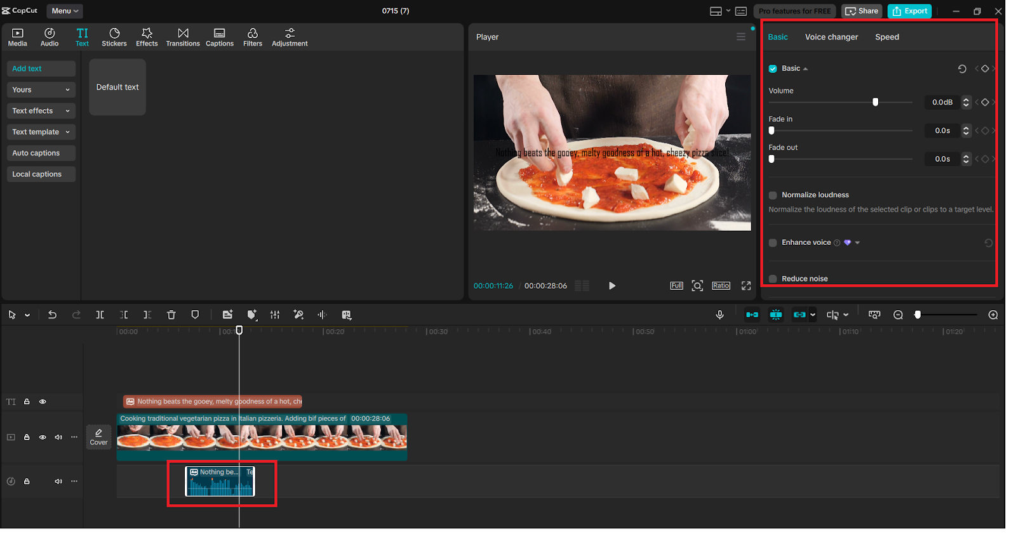Open the Adjustment panel

pos(290,37)
